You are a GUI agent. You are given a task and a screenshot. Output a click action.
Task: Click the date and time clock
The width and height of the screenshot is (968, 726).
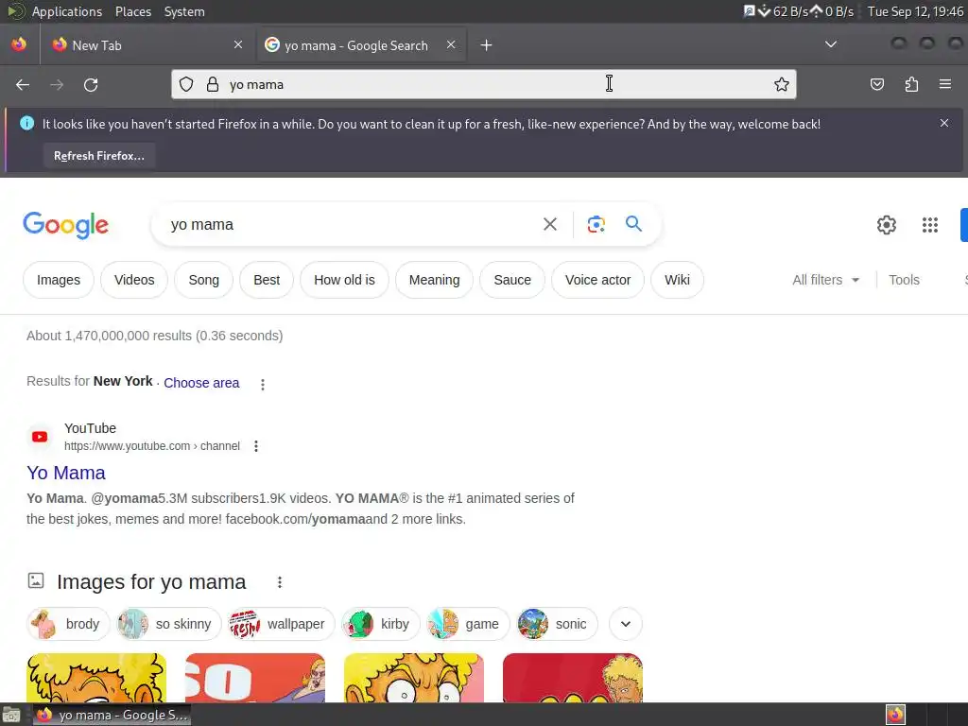(915, 11)
